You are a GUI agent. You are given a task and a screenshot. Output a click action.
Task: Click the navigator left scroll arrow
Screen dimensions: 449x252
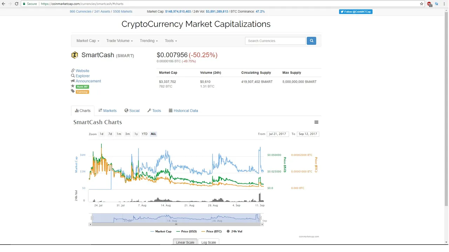(x=90, y=224)
